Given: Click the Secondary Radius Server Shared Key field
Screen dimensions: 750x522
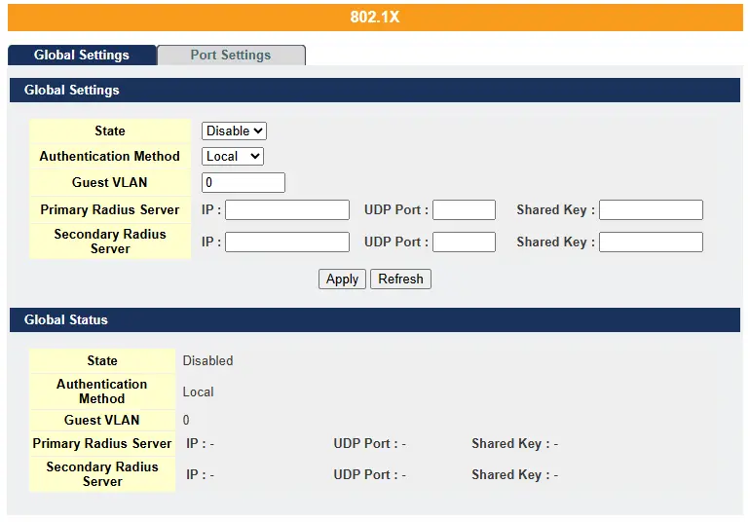Looking at the screenshot, I should click(650, 242).
